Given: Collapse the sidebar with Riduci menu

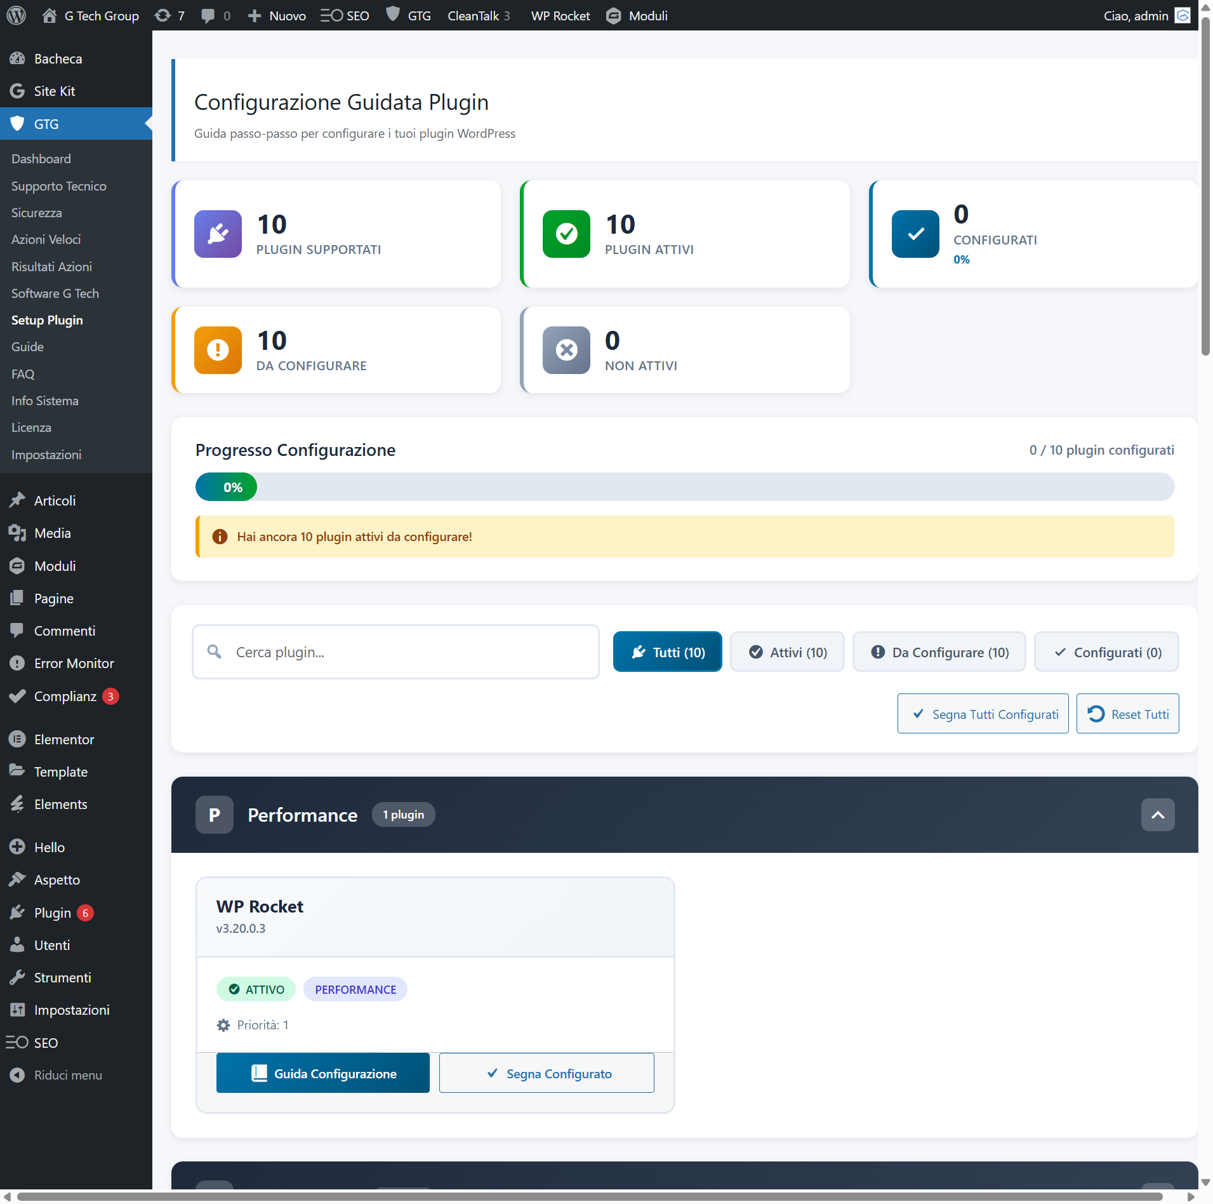Looking at the screenshot, I should point(67,1075).
